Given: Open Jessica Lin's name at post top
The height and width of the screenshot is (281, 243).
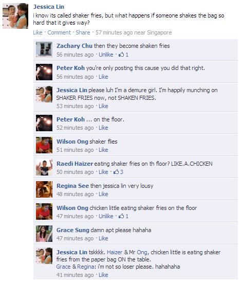Looking at the screenshot, I should pos(49,7).
